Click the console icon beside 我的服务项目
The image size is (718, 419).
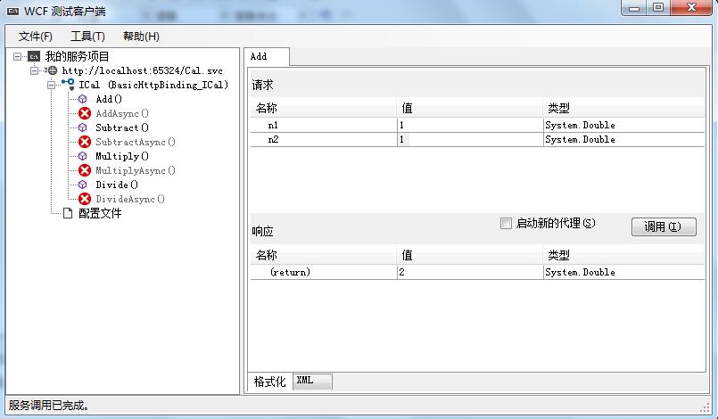34,57
